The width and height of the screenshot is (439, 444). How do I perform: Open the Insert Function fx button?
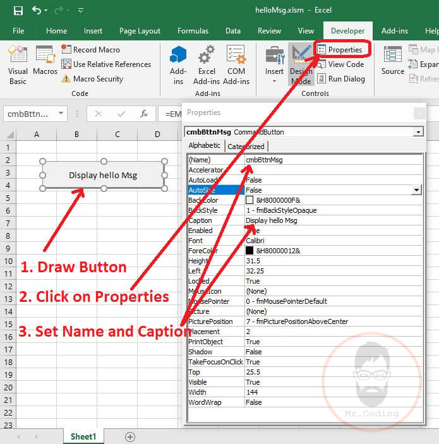click(x=144, y=114)
